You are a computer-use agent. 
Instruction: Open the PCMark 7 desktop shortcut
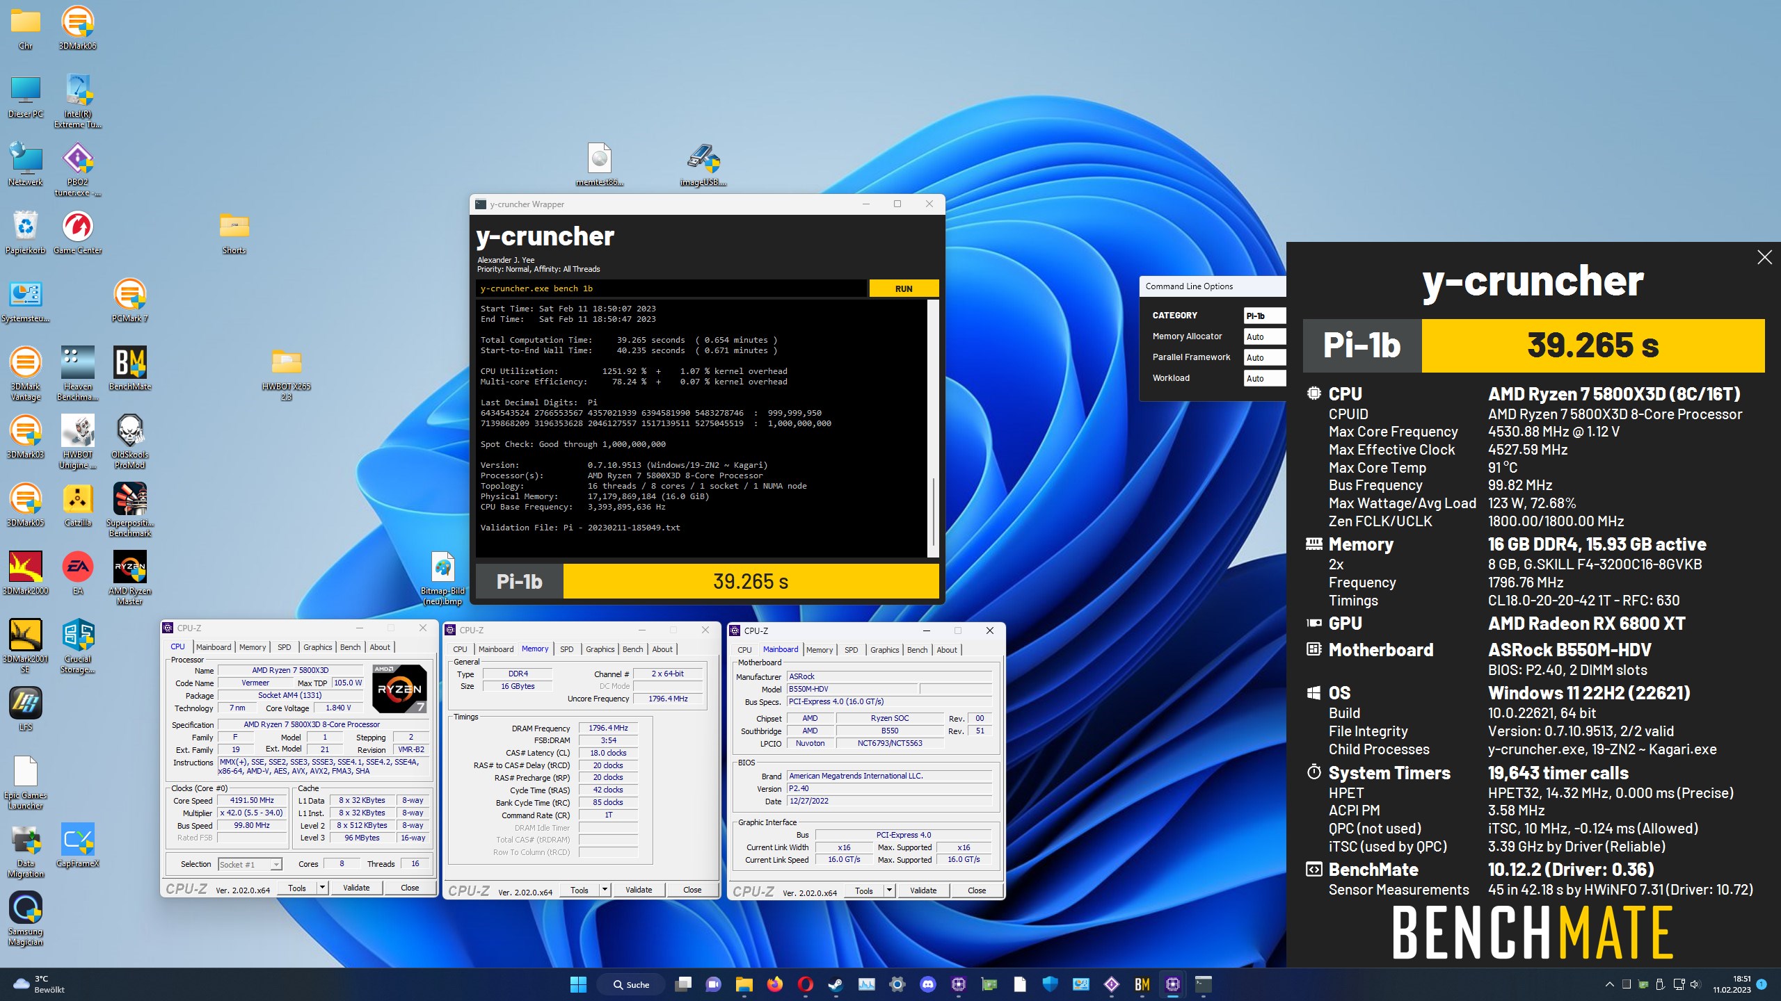(129, 300)
